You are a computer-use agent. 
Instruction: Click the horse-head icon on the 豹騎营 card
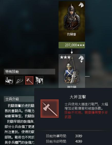click(x=81, y=5)
